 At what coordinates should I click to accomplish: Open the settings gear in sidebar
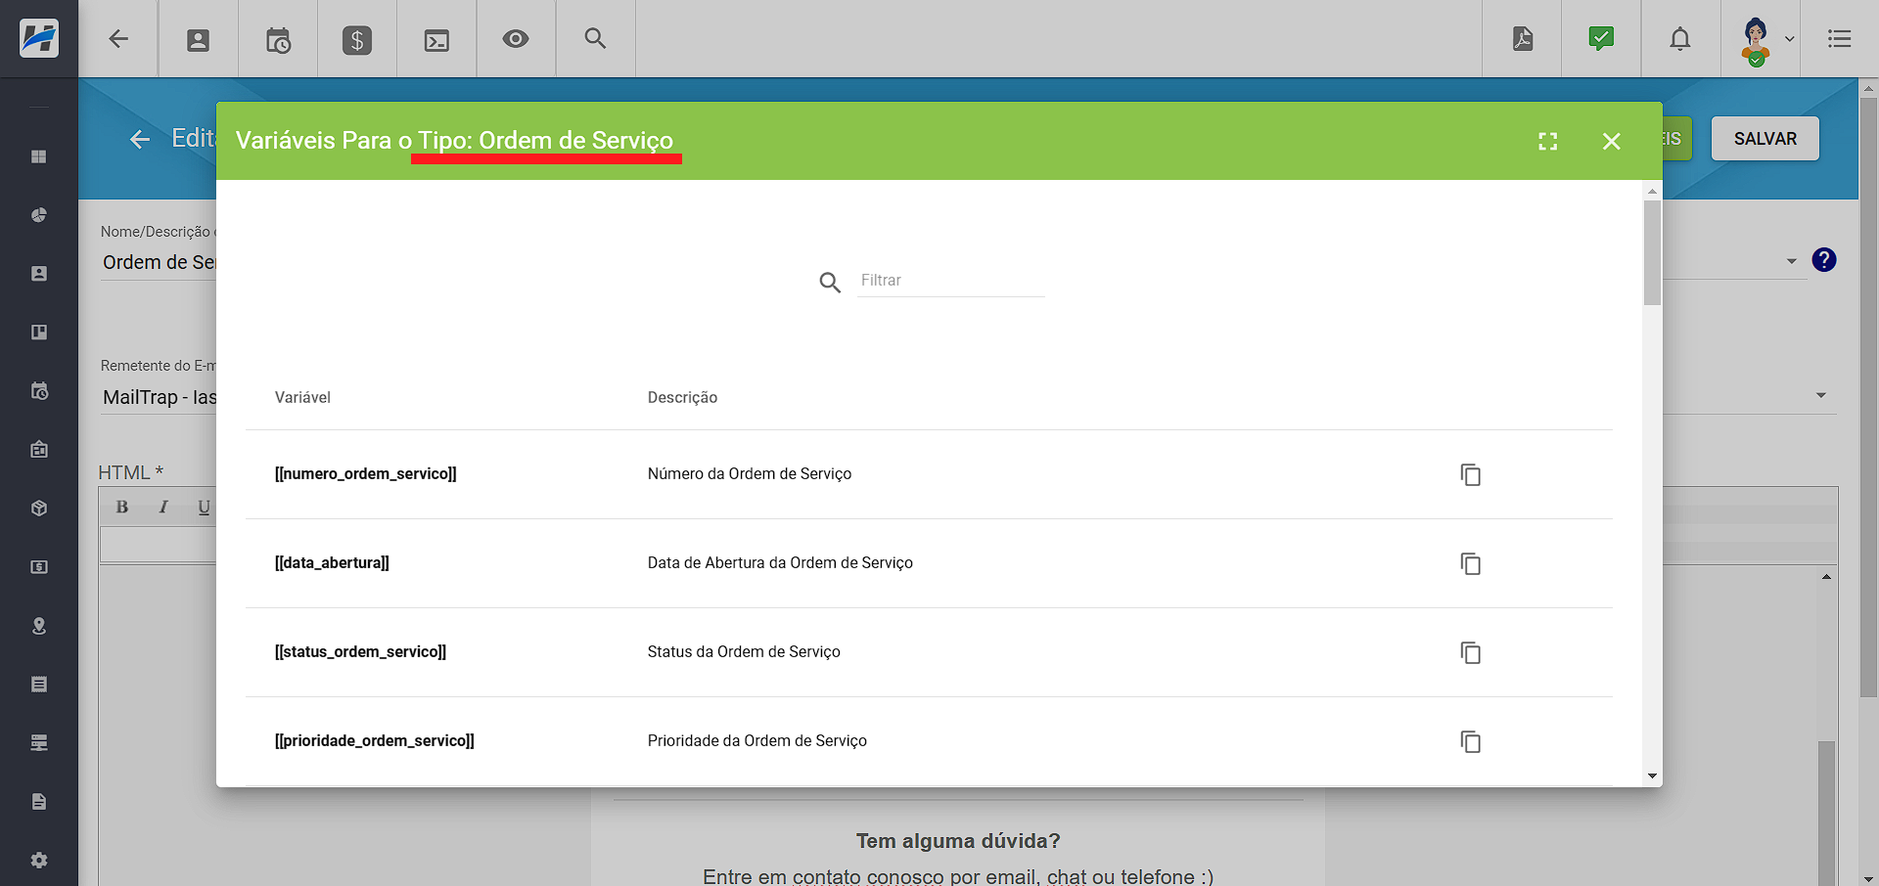point(39,861)
